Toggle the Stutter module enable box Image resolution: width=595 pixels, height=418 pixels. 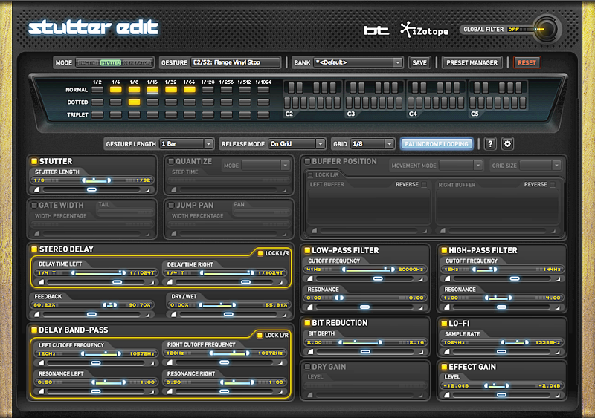click(34, 161)
